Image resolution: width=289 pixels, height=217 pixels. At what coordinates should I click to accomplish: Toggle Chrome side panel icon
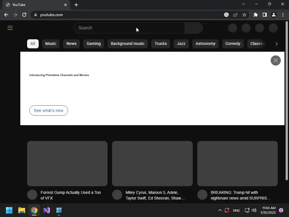tap(265, 15)
